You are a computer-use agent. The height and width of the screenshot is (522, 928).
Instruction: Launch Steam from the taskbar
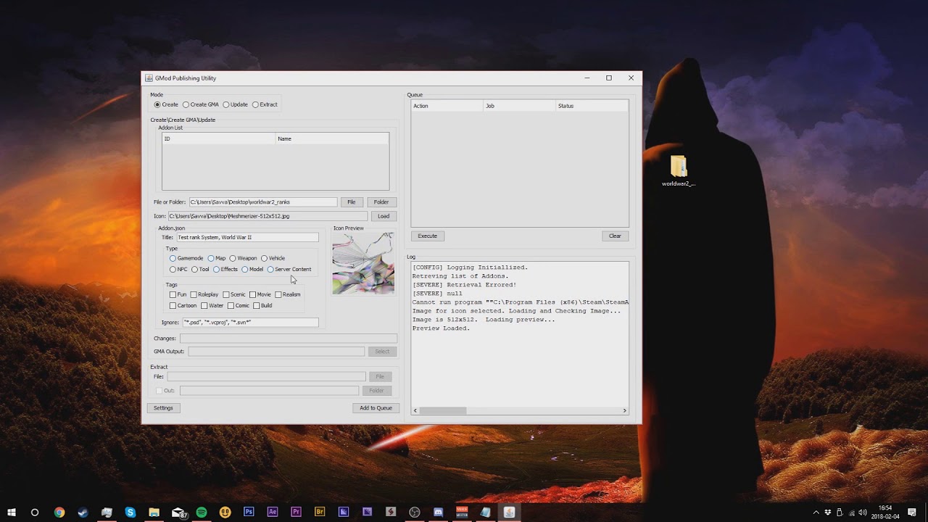coord(83,512)
